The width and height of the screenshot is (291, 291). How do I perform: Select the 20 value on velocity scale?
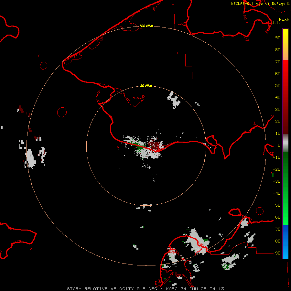tap(278, 121)
